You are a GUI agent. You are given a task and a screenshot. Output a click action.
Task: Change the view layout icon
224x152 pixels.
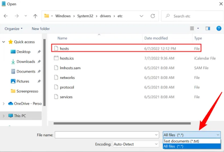(192, 28)
